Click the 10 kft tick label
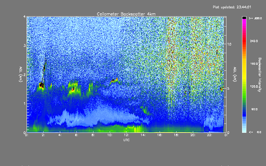266x166 pixels. [229, 44]
